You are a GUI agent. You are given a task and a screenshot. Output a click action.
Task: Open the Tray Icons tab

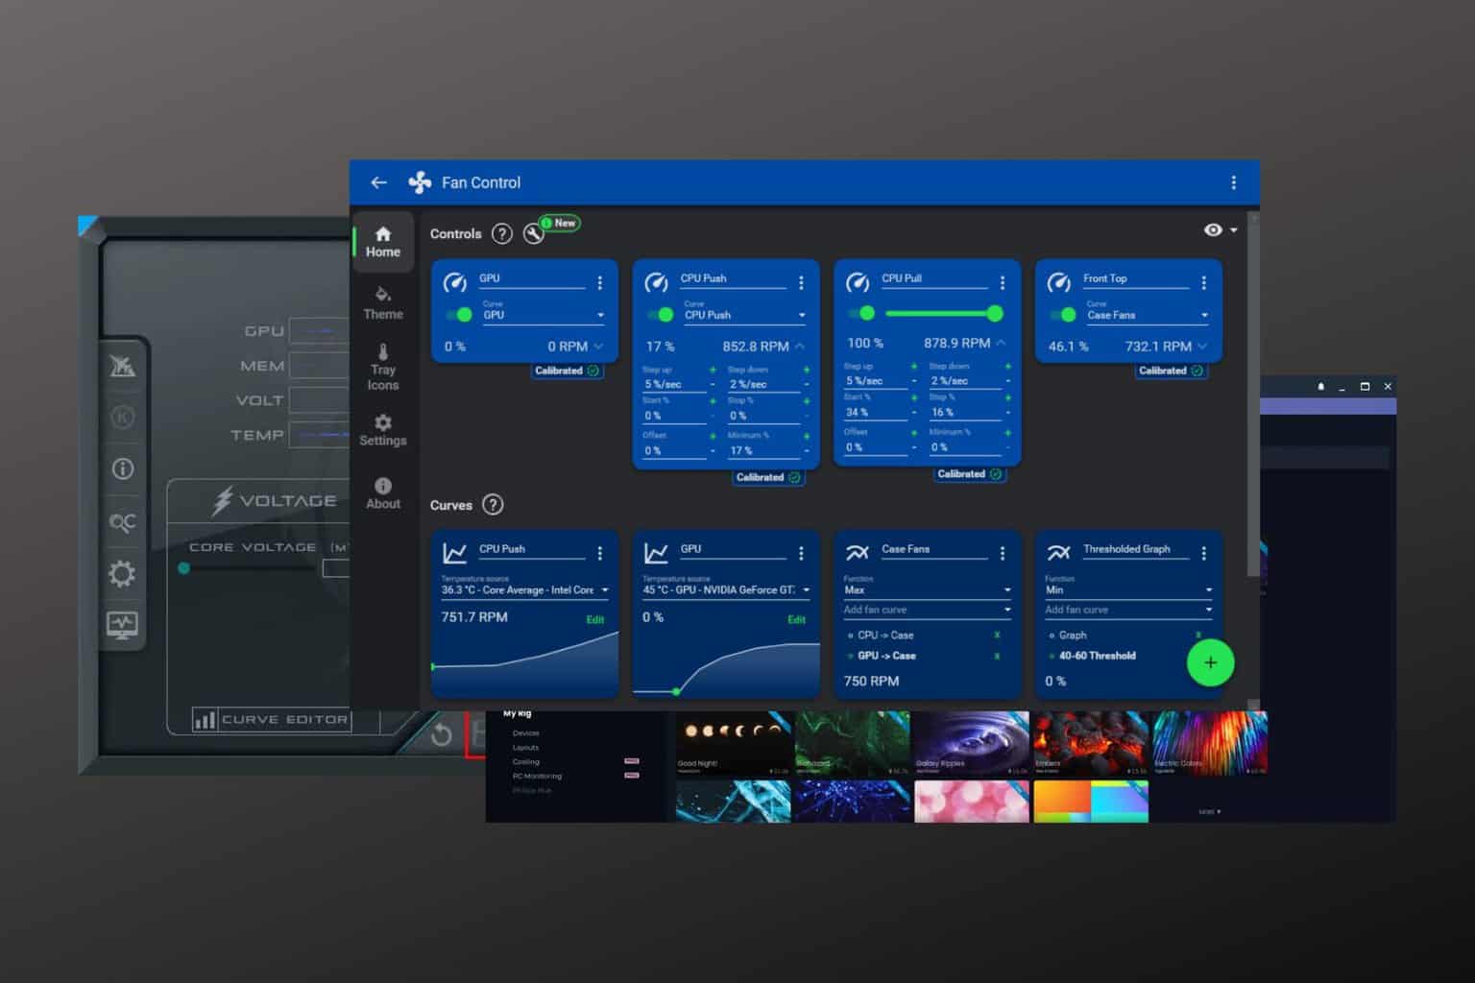point(382,368)
